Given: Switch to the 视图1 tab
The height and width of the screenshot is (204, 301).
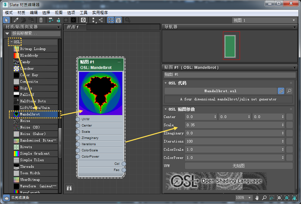Looking at the screenshot, I should pos(75,27).
